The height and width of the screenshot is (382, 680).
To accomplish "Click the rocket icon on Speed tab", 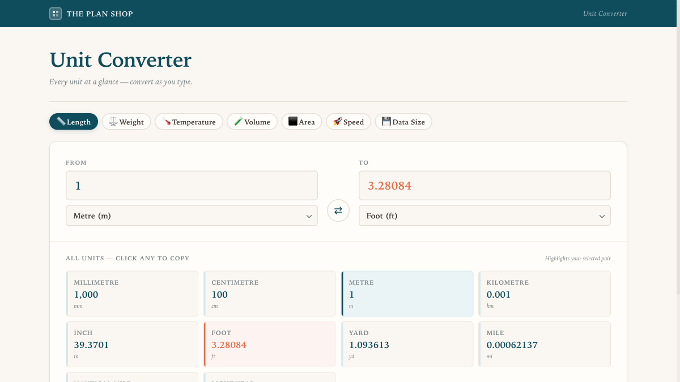I will point(338,121).
